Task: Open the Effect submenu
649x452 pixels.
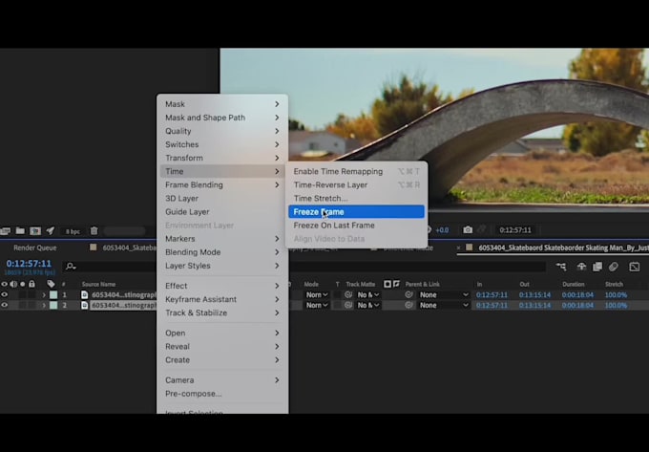Action: (x=222, y=286)
